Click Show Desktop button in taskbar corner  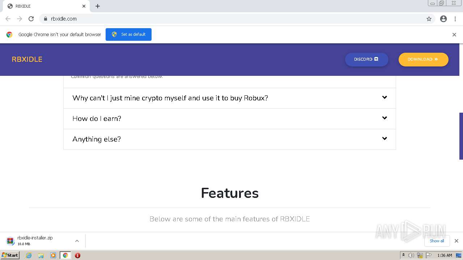459,255
